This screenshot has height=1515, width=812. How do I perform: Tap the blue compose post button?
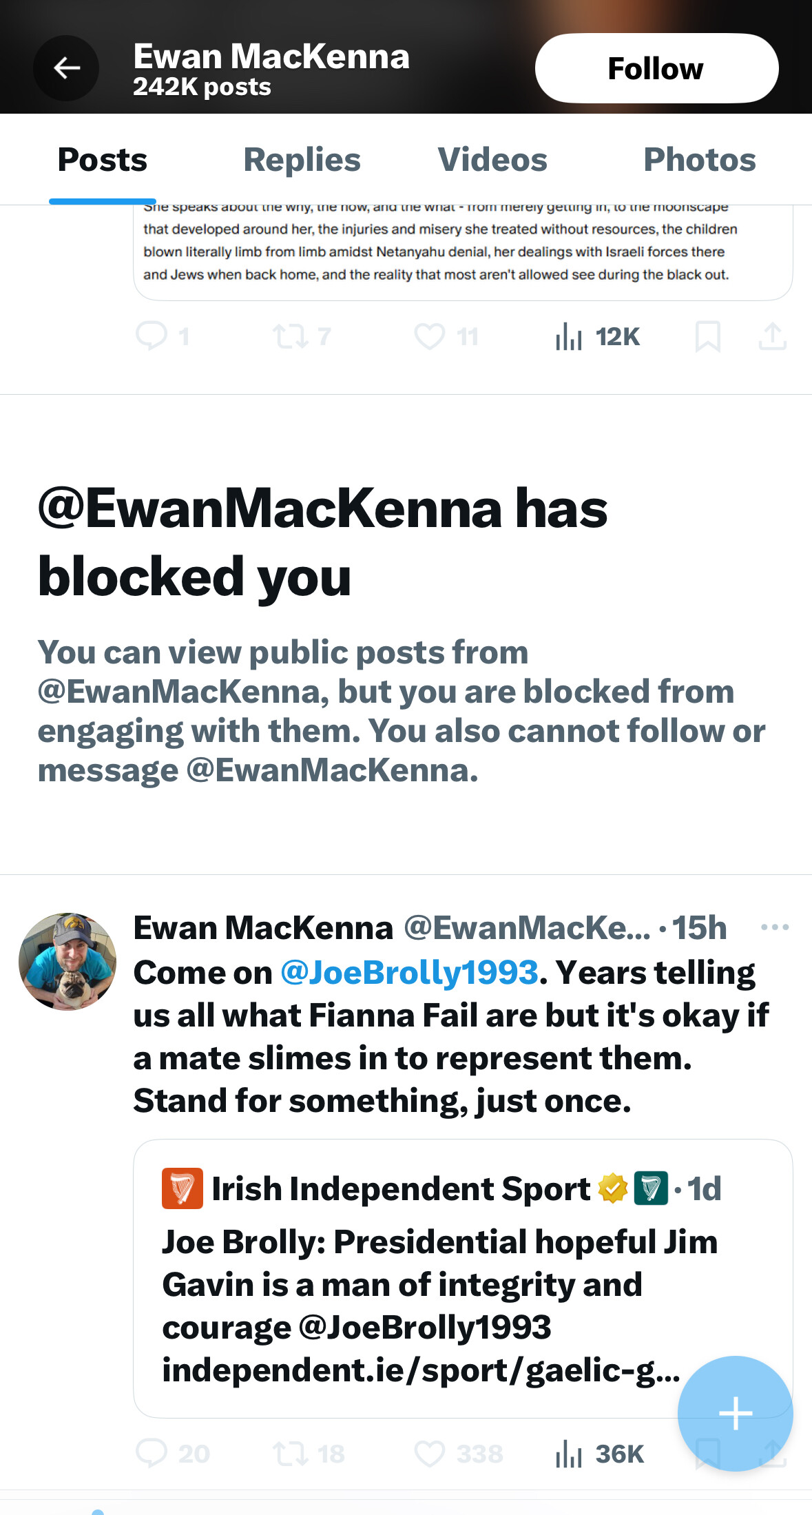point(735,1414)
